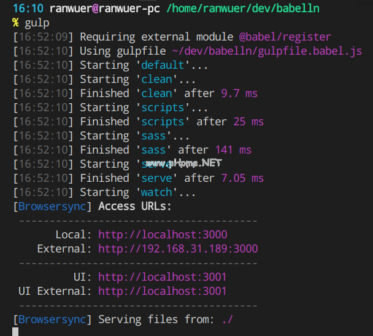Click the 9.7 ms clean duration
Viewport: 373px width, 336px height.
click(239, 93)
